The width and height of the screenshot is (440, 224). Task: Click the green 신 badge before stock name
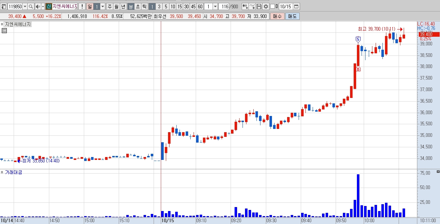click(x=49, y=6)
